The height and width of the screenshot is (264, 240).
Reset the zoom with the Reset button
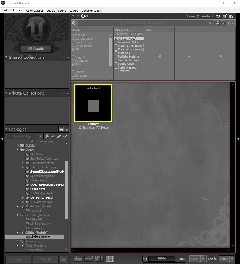click(x=181, y=259)
